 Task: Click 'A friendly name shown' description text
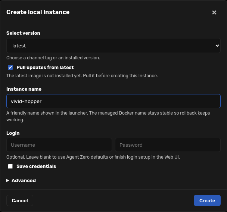[x=108, y=116]
